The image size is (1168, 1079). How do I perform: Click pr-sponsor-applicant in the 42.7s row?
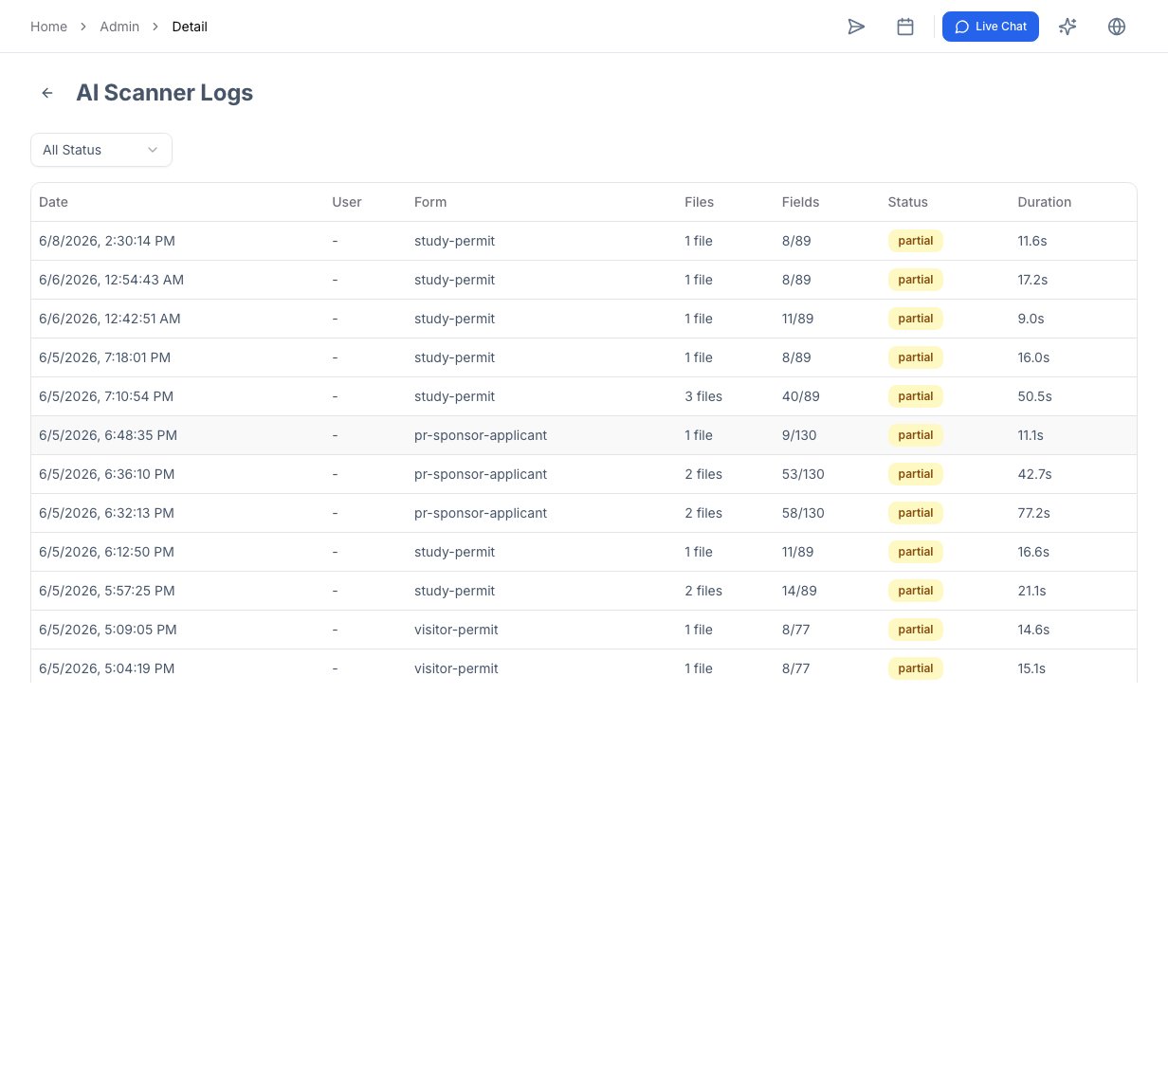[x=481, y=474]
